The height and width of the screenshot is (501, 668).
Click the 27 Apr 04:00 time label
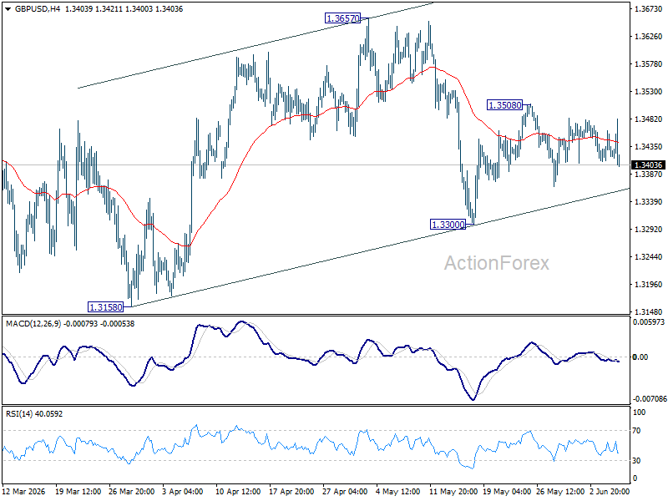point(345,491)
